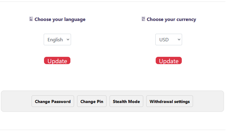Select the USD text in currency box
Image resolution: width=227 pixels, height=134 pixels.
[164, 40]
